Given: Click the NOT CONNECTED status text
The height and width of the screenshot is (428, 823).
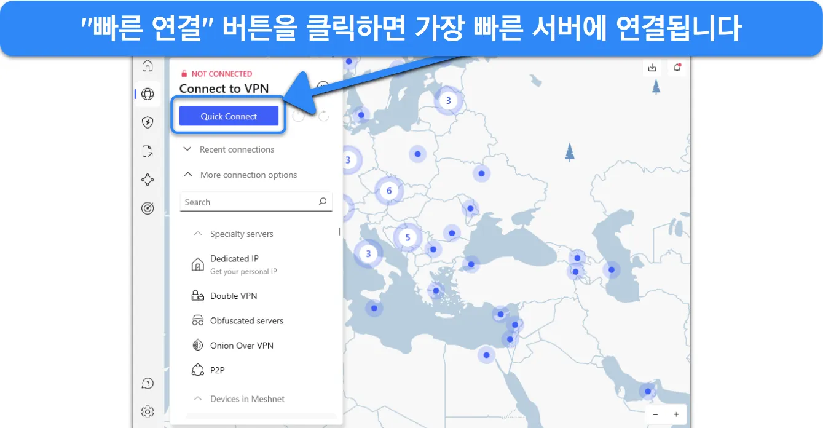Looking at the screenshot, I should (x=222, y=74).
